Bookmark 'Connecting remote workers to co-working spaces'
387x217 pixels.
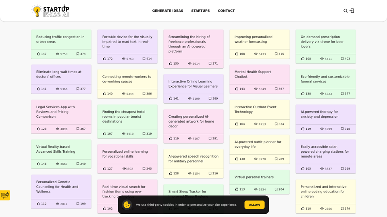tap(144, 94)
